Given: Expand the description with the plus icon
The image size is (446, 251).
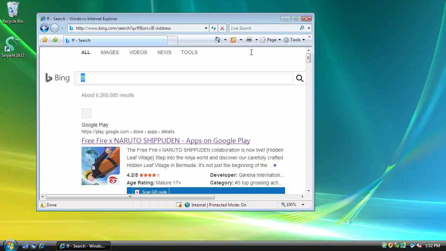Looking at the screenshot, I should click(x=275, y=165).
